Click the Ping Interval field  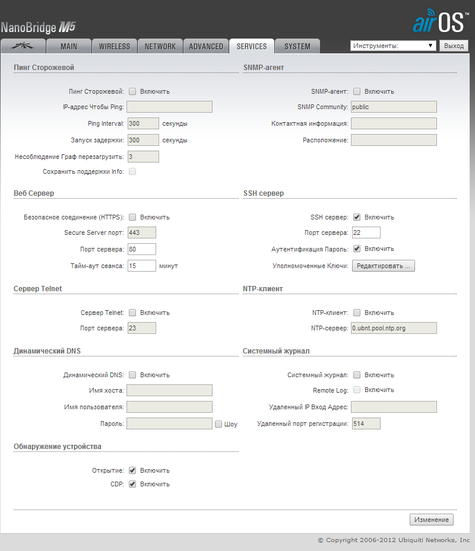coord(143,123)
